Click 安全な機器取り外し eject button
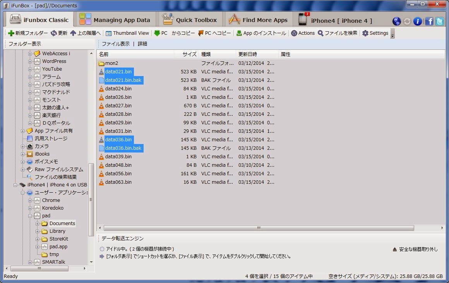The image size is (449, 283). tap(415, 249)
